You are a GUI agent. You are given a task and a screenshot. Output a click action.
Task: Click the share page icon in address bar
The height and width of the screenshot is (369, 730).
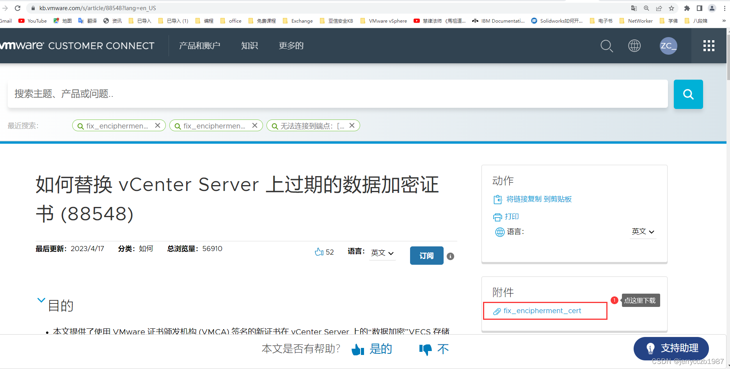pyautogui.click(x=659, y=8)
